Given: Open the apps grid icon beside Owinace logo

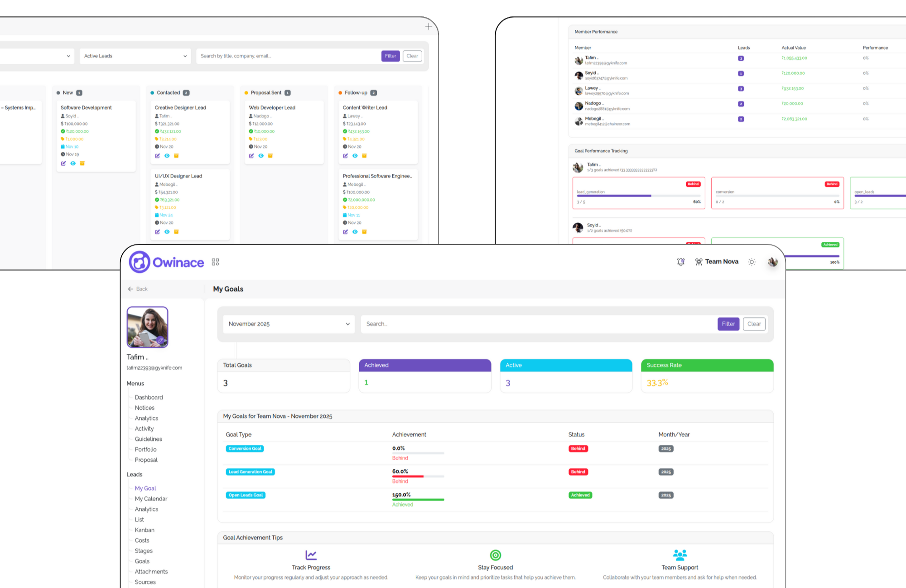Looking at the screenshot, I should pyautogui.click(x=215, y=262).
